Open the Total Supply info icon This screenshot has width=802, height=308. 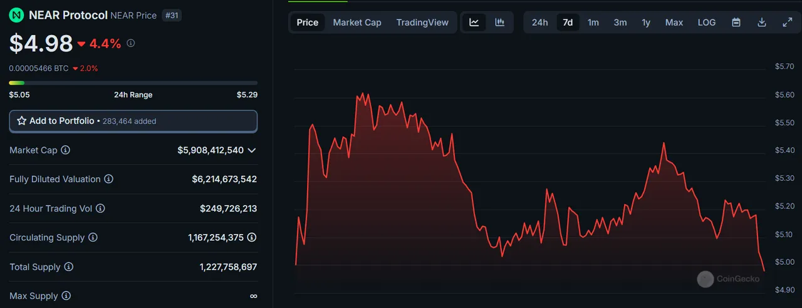click(69, 267)
